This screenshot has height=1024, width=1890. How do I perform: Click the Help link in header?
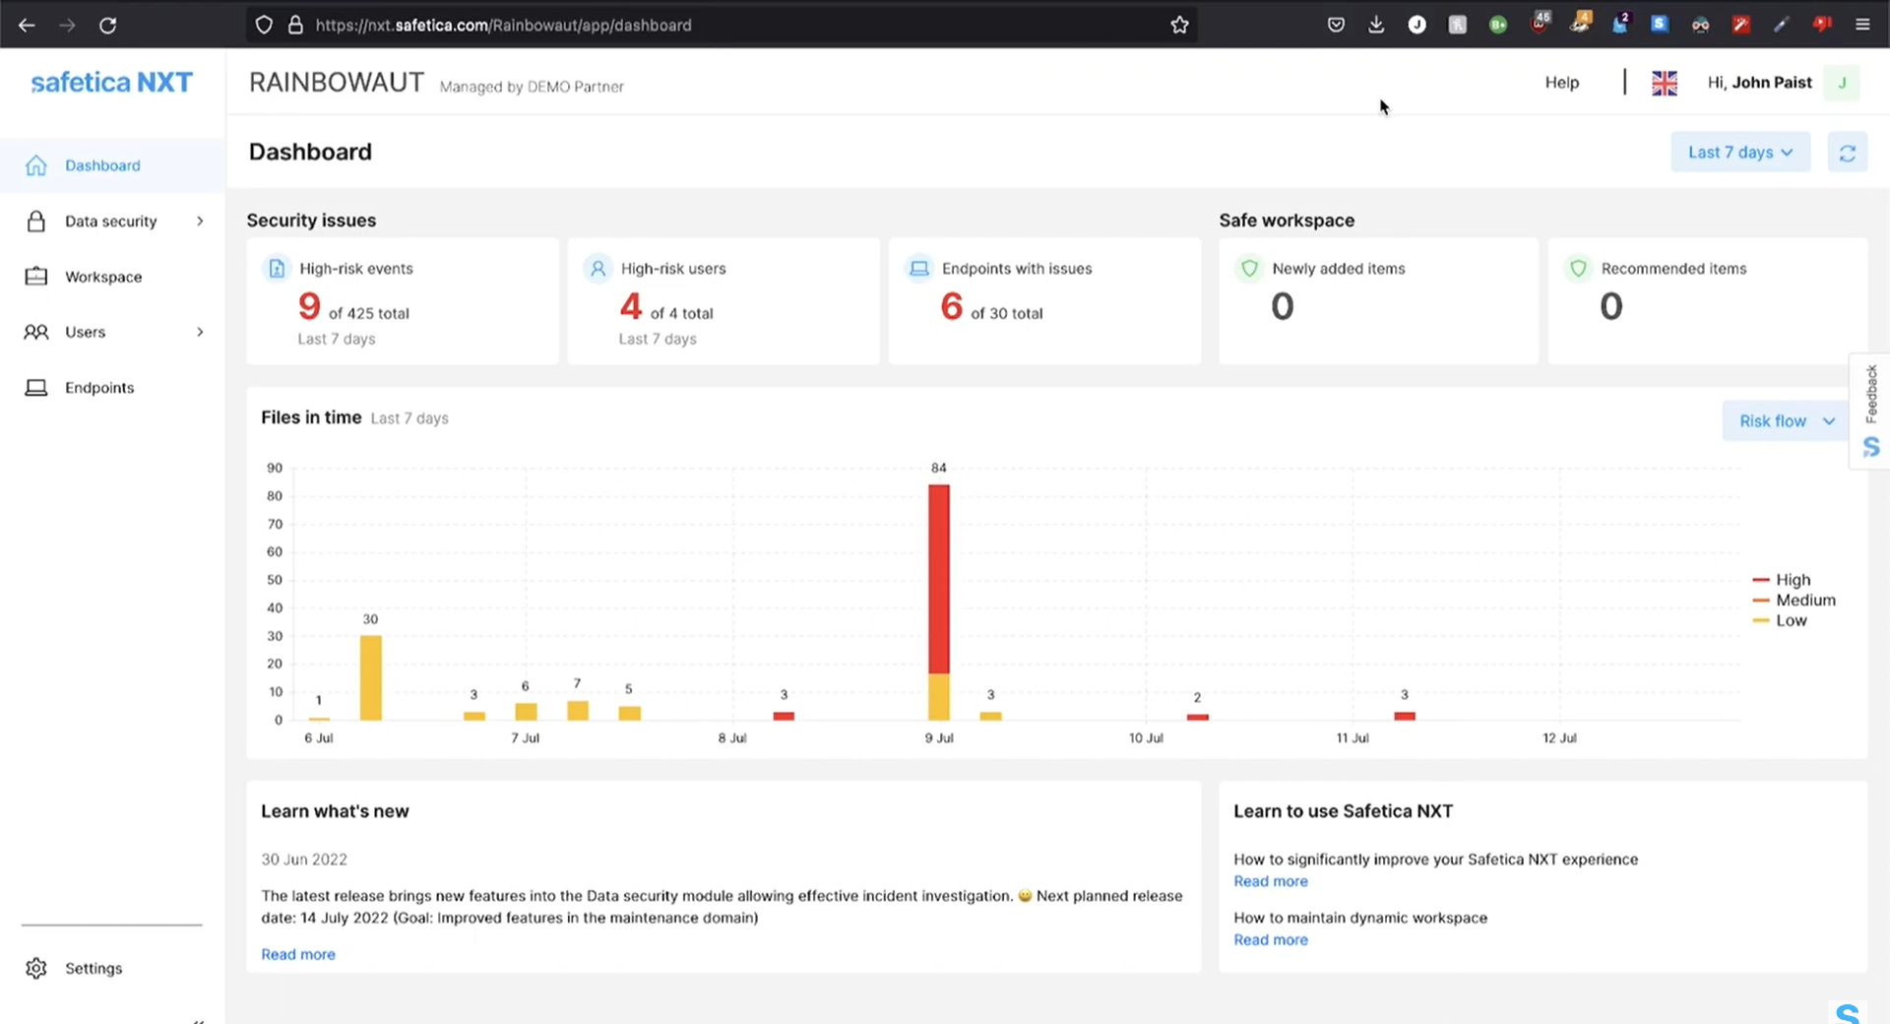click(1561, 83)
